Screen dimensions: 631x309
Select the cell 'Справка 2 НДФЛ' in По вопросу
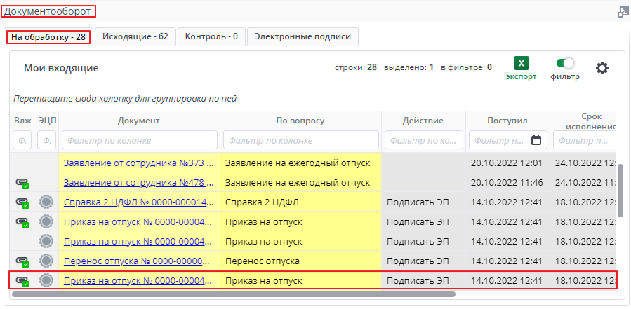300,202
